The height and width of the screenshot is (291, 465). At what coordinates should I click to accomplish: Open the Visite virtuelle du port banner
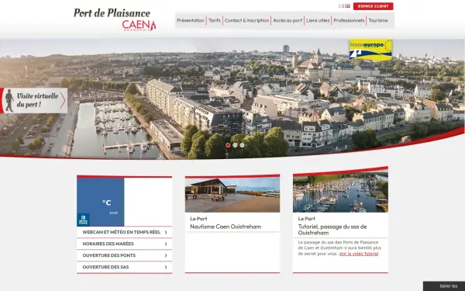click(34, 100)
